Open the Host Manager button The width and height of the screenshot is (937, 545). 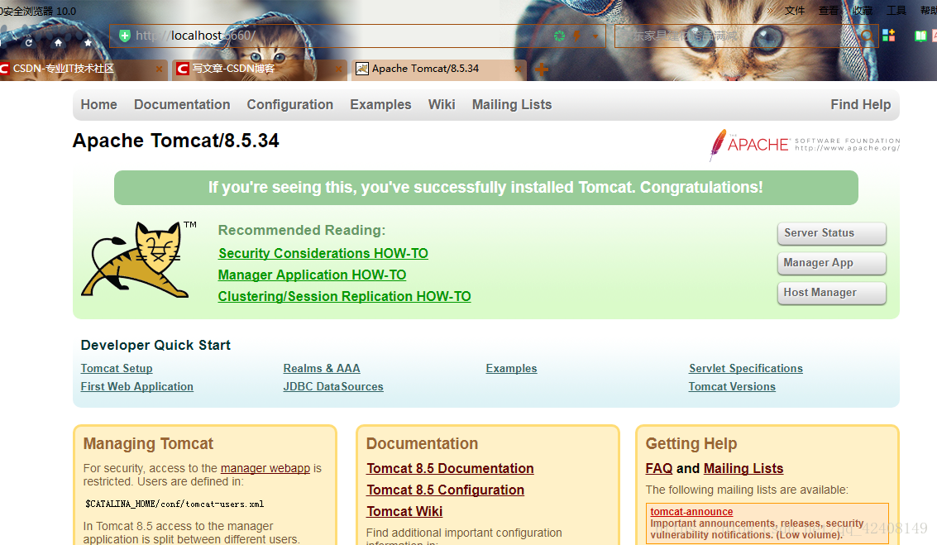(x=831, y=293)
